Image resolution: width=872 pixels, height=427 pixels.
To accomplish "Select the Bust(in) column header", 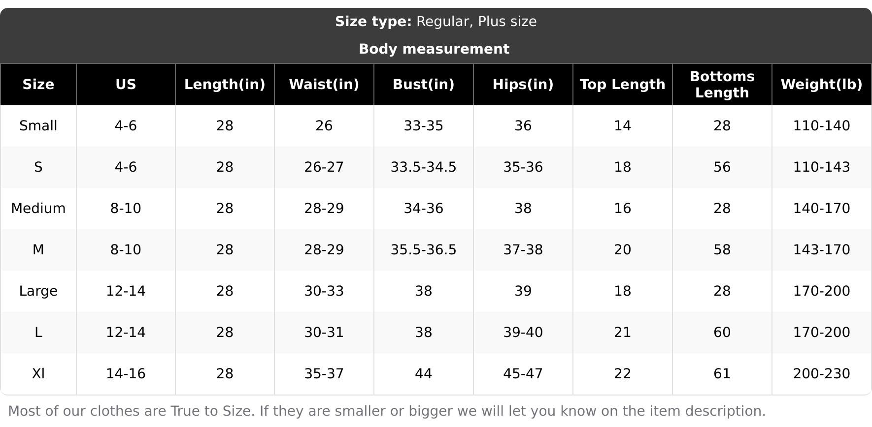I will coord(424,85).
